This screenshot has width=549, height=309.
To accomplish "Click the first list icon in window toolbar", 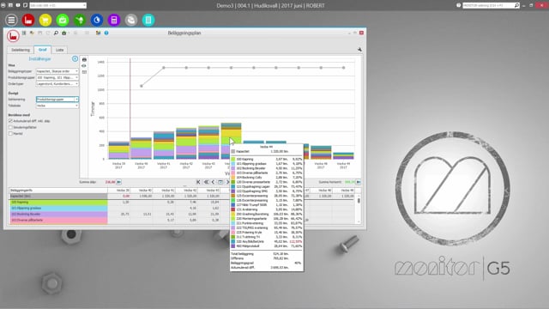I will (x=24, y=33).
